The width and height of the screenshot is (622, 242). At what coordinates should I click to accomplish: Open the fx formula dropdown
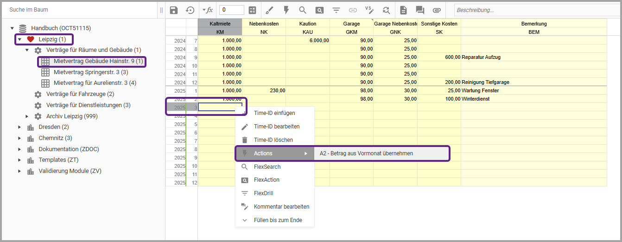pos(207,10)
